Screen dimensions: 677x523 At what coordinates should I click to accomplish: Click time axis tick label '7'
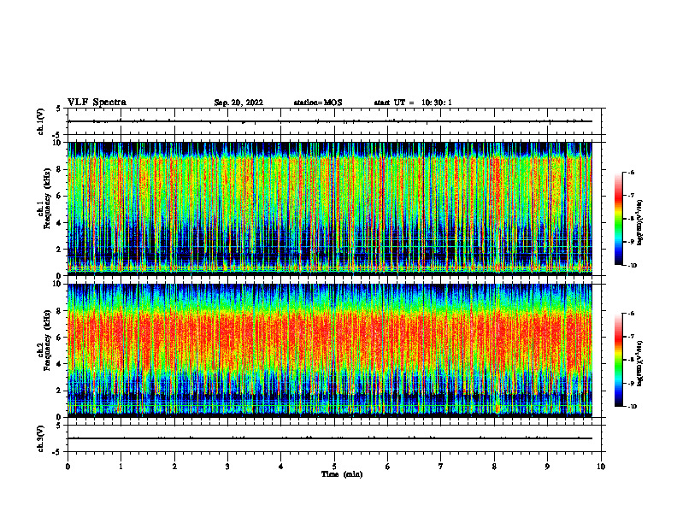pos(441,467)
